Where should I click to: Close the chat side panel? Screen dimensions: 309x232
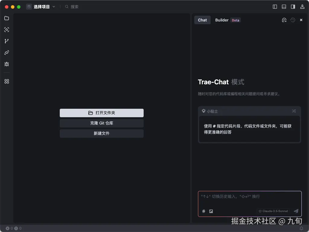pyautogui.click(x=301, y=20)
